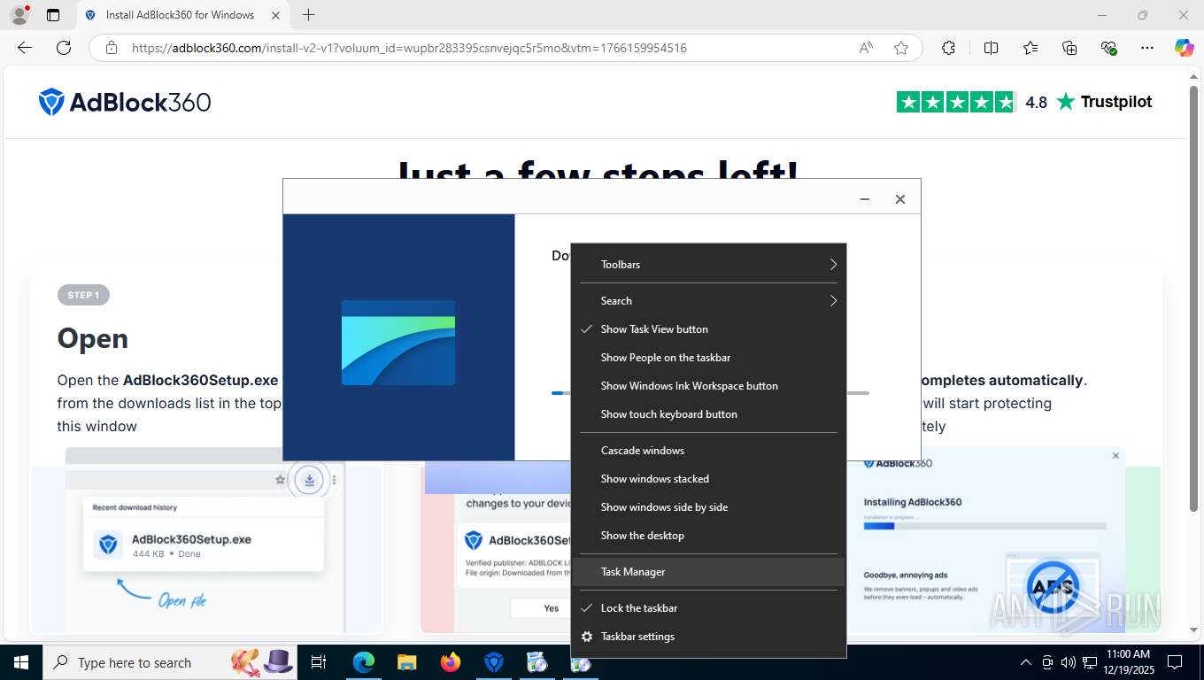Refresh the AdBlock360 page
1204x680 pixels.
click(64, 48)
